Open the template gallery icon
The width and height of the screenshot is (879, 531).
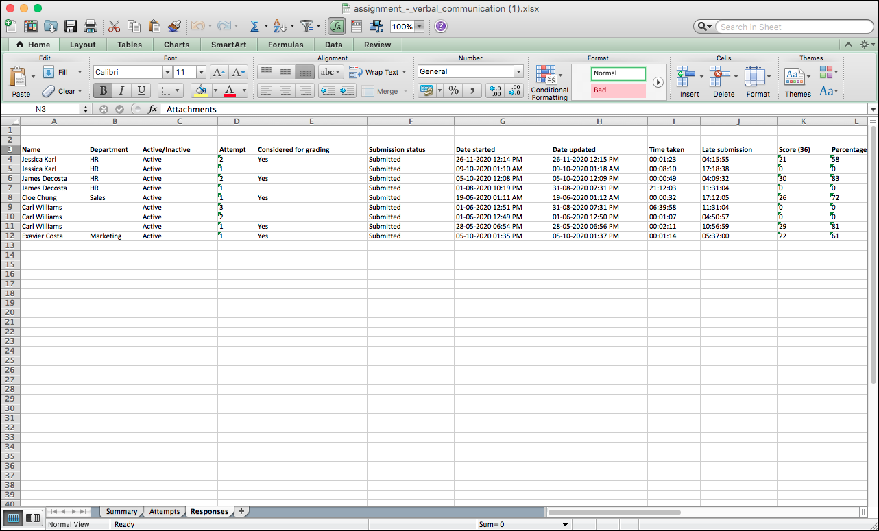pos(31,26)
